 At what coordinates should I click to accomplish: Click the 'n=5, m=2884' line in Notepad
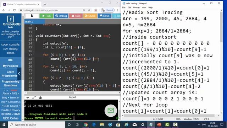tap(139, 25)
